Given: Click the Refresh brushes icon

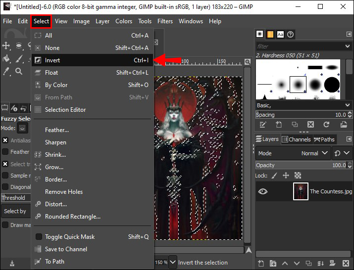Looking at the screenshot, I should point(326,125).
